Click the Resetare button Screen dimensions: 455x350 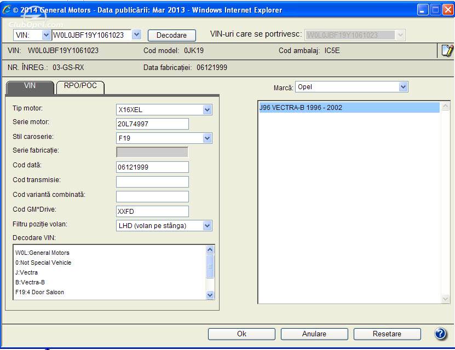(x=387, y=334)
